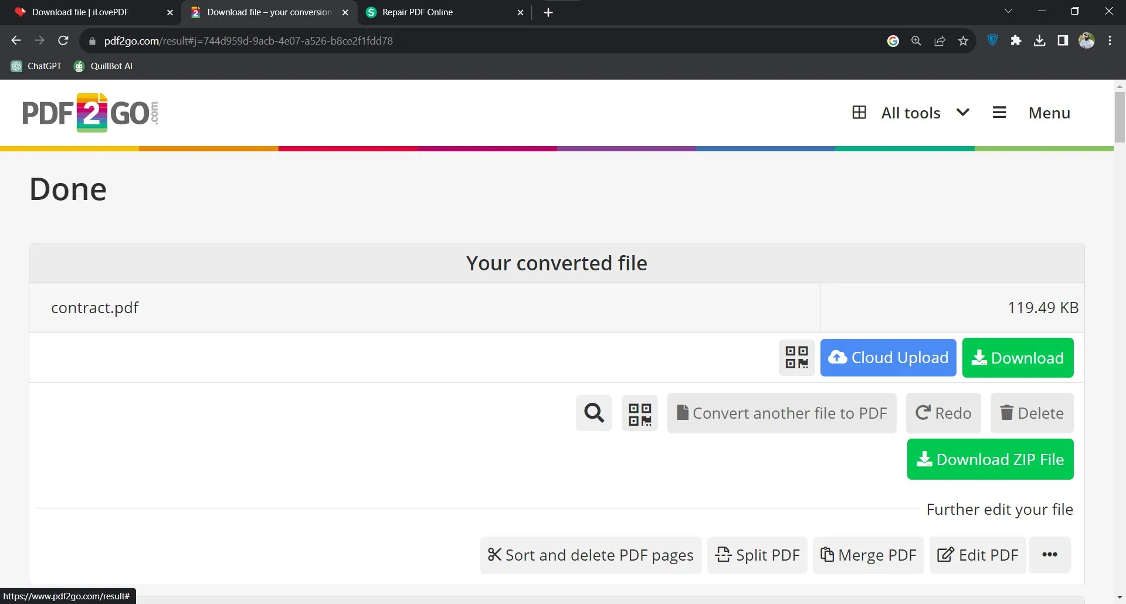
Task: Click Download ZIP File button
Action: [990, 459]
